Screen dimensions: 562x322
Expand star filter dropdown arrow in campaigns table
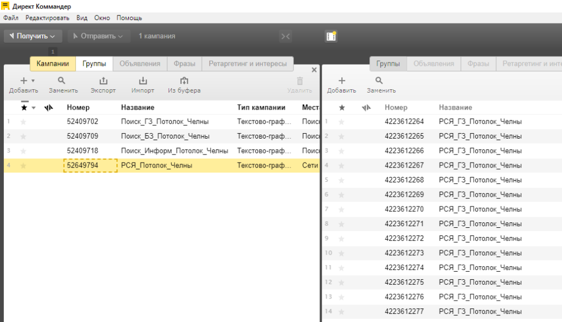(x=33, y=108)
